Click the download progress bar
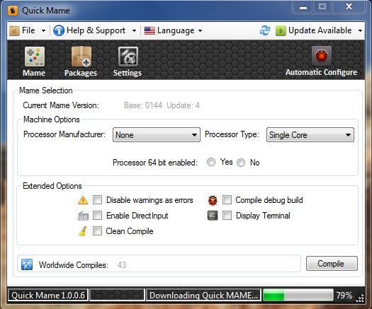Screen dimensions: 372x309 click(x=298, y=296)
